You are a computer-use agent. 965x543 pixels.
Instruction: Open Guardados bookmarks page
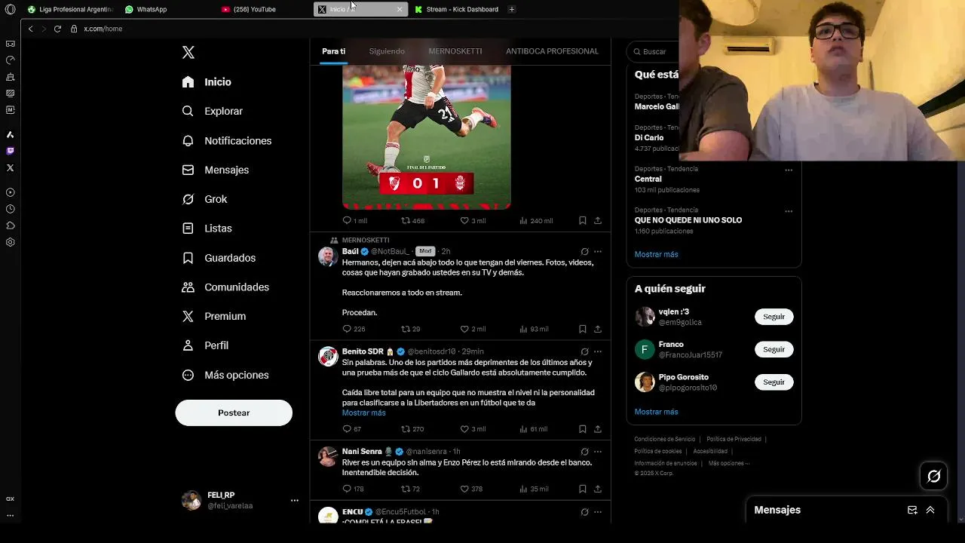point(219,258)
